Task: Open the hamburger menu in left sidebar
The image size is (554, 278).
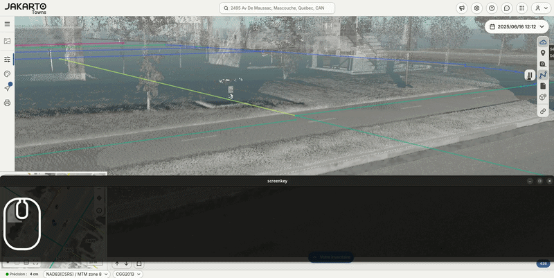Action: pos(7,24)
